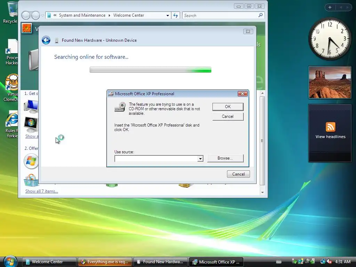Click the network tray icon

[323, 261]
